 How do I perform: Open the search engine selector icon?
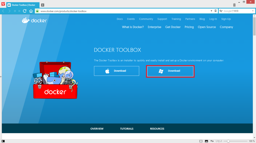pyautogui.click(x=221, y=11)
